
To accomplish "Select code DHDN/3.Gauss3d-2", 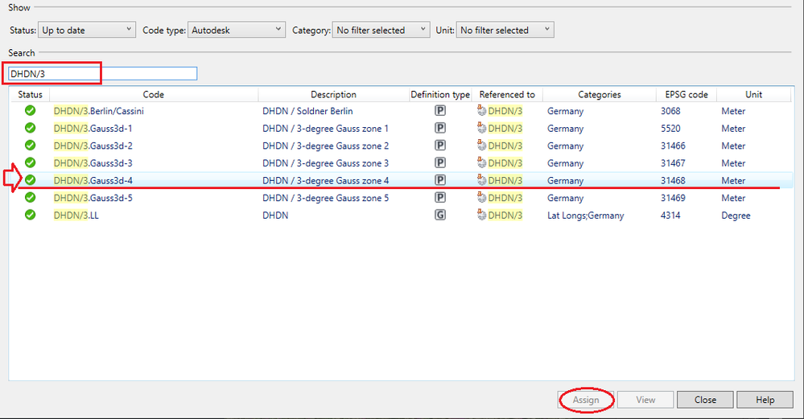I will click(x=93, y=146).
